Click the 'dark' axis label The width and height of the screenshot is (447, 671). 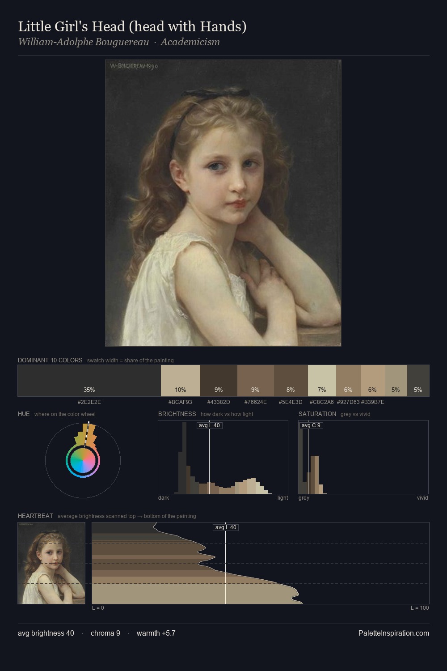point(164,498)
